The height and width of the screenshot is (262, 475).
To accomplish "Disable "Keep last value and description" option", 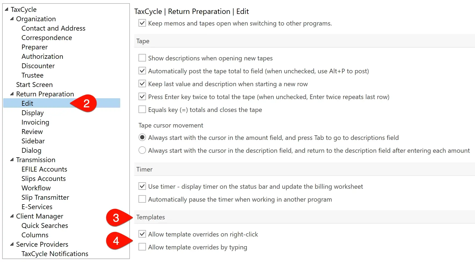I will click(142, 83).
